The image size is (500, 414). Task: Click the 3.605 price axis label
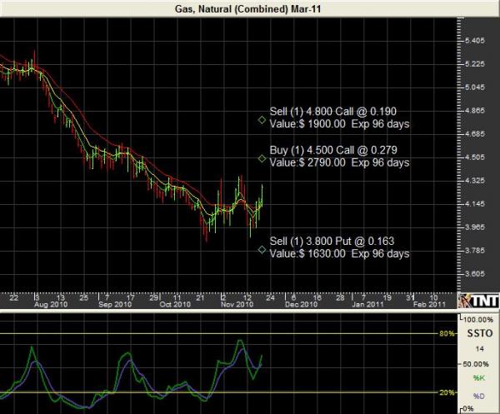tap(476, 273)
